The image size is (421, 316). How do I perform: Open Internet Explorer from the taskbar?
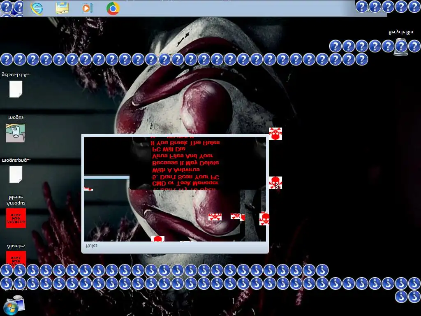point(37,8)
